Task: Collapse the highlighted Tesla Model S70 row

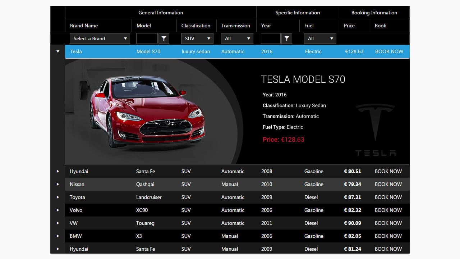Action: (58, 51)
